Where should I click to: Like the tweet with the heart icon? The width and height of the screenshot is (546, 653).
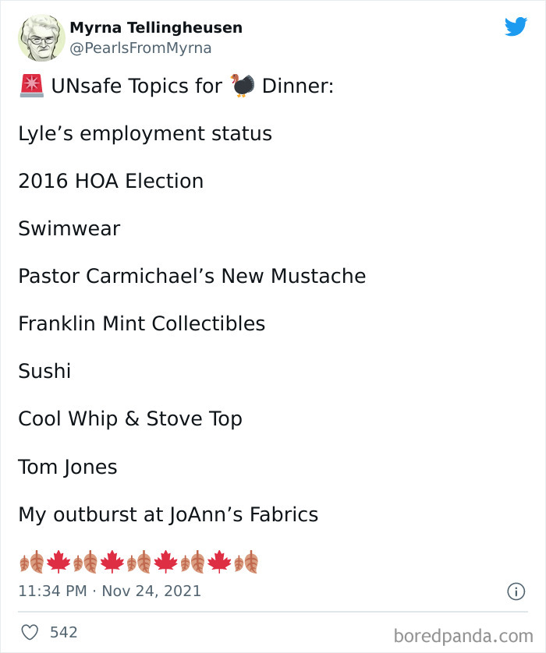[30, 632]
